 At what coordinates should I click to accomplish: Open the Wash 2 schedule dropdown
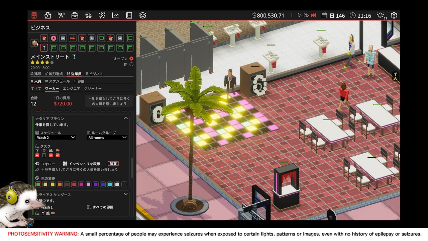(56, 138)
